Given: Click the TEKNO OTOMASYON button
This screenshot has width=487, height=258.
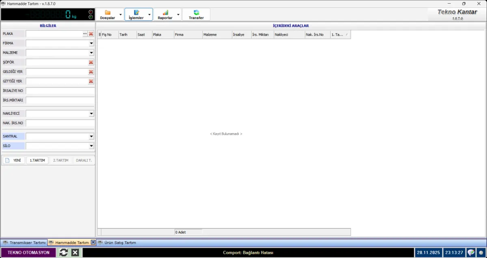Looking at the screenshot, I should (x=29, y=253).
